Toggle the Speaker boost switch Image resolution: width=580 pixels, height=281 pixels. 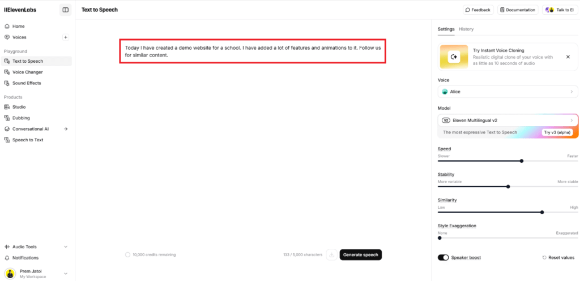443,257
